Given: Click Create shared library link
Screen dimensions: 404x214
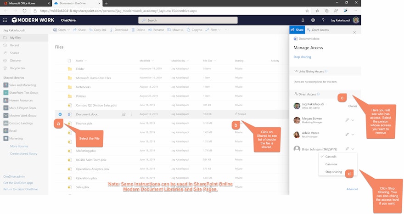Looking at the screenshot, I should (x=23, y=154).
